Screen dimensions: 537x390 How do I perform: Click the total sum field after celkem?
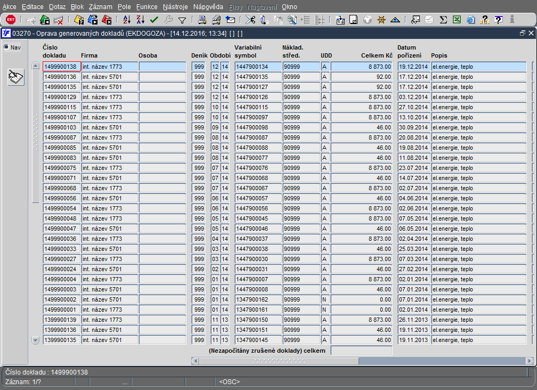(x=361, y=350)
